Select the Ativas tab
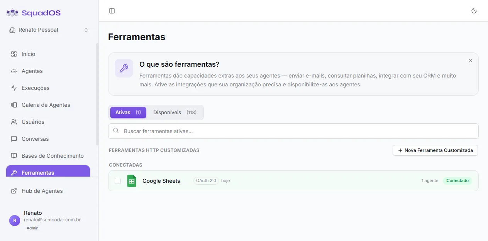Image resolution: width=488 pixels, height=241 pixels. pyautogui.click(x=128, y=113)
